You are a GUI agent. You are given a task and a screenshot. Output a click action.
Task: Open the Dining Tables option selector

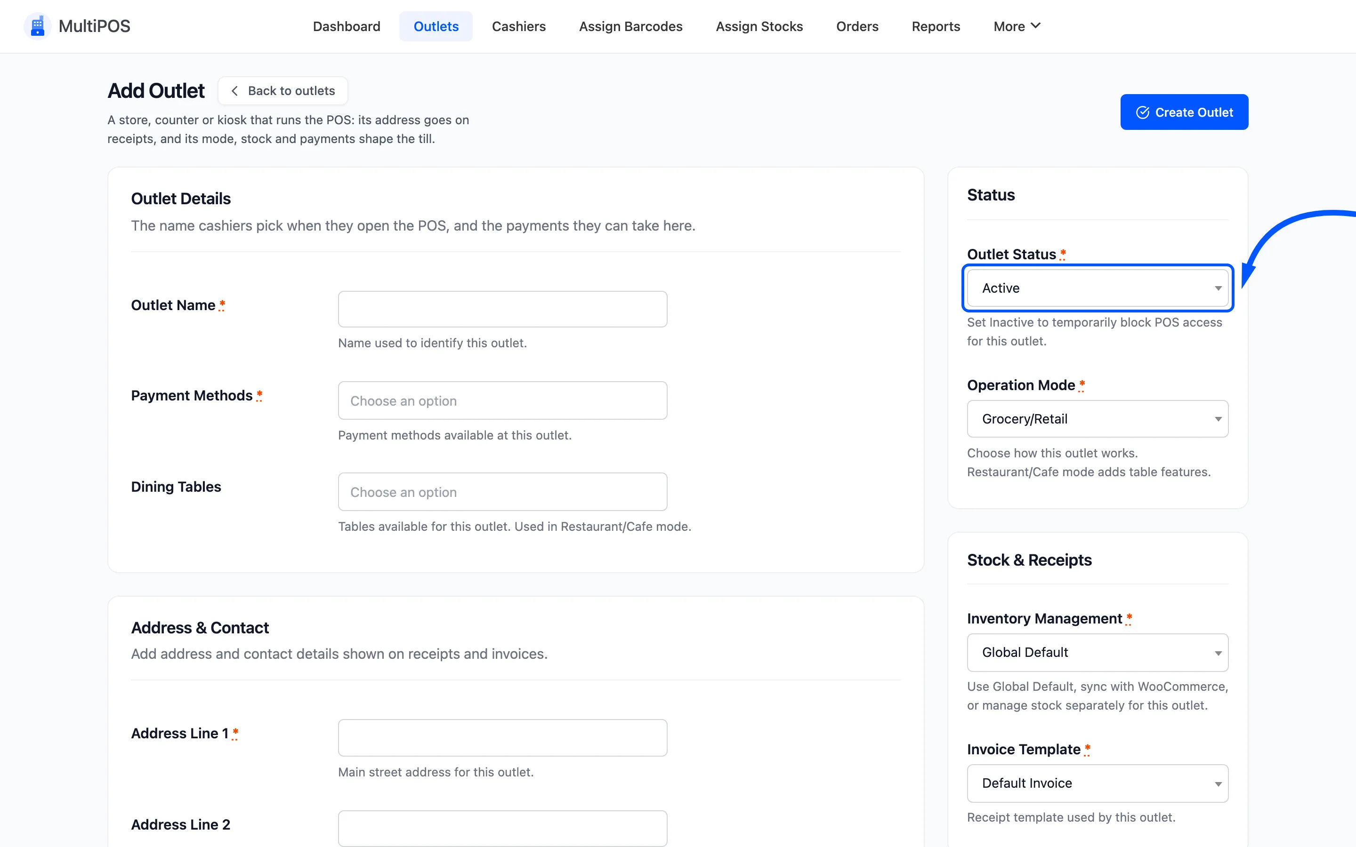(503, 492)
